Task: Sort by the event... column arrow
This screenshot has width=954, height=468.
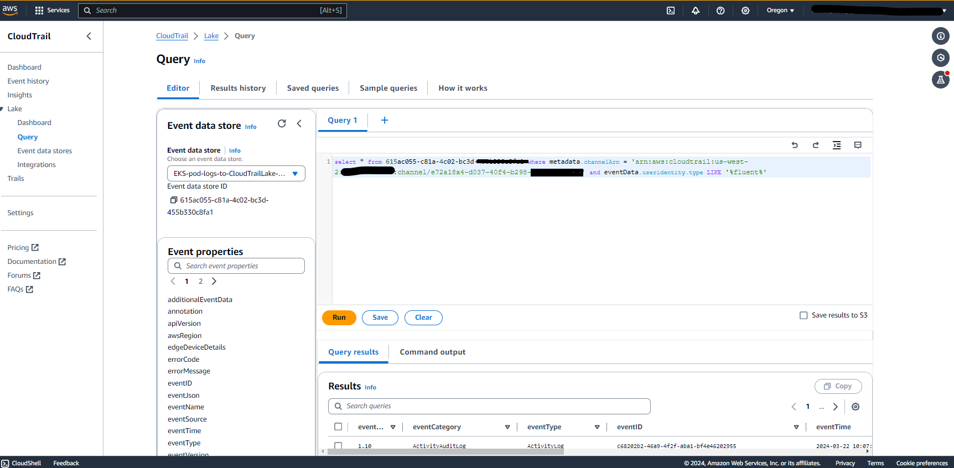Action: (x=393, y=427)
